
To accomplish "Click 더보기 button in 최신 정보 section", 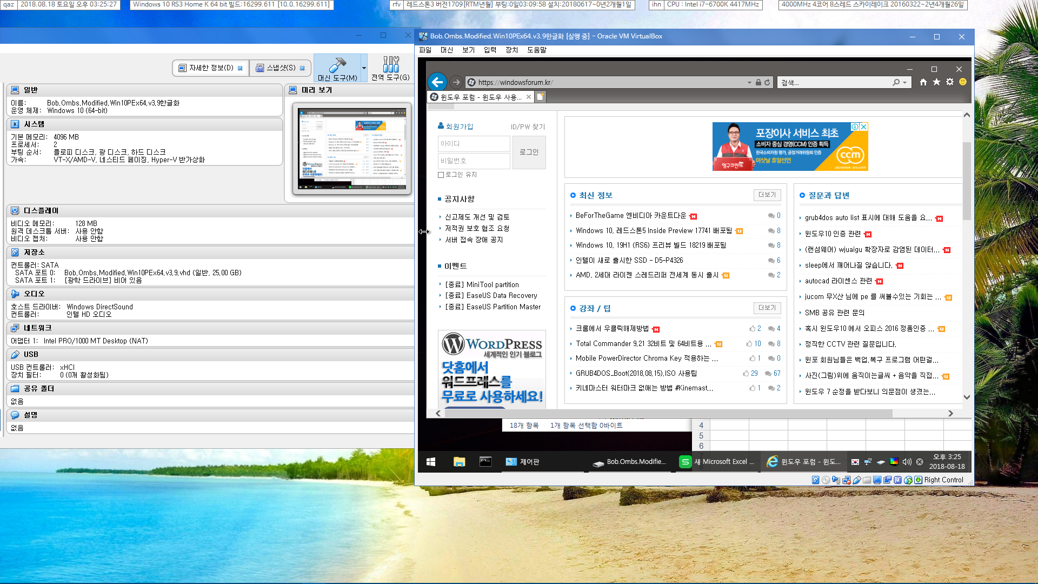I will [x=767, y=195].
